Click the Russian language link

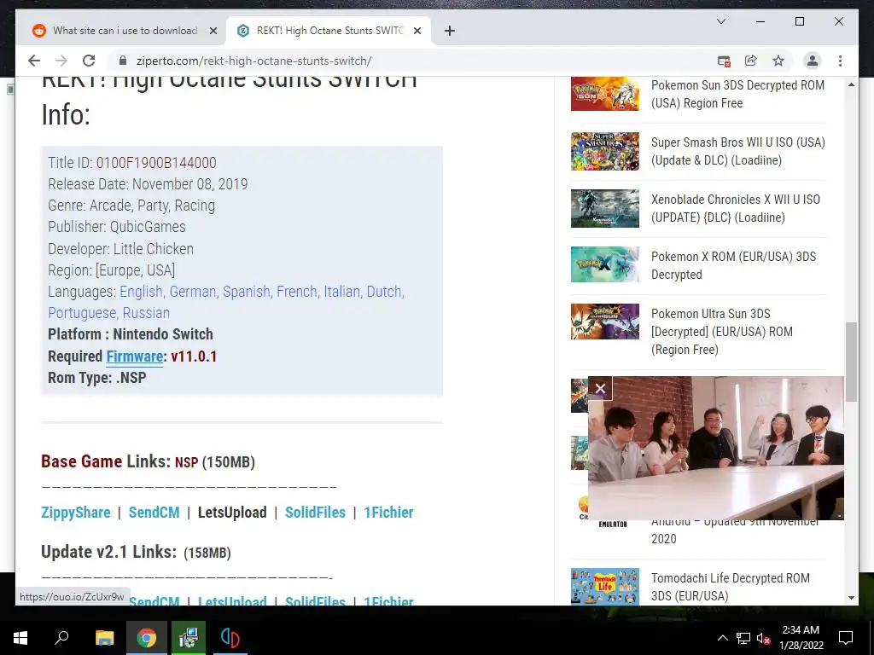(146, 313)
